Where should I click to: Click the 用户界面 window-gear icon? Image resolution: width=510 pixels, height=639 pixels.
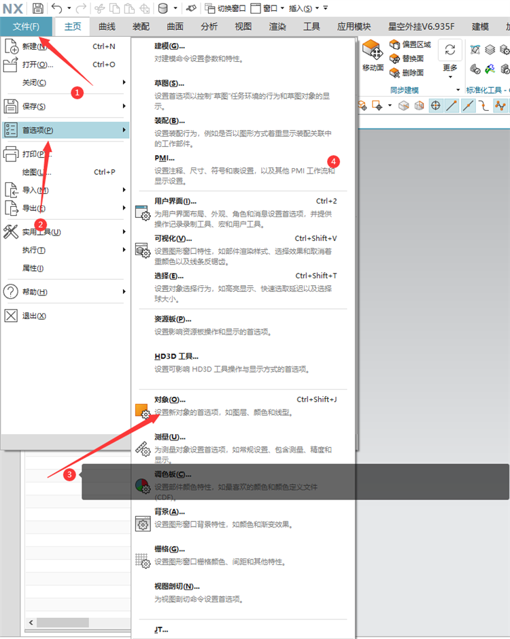143,213
